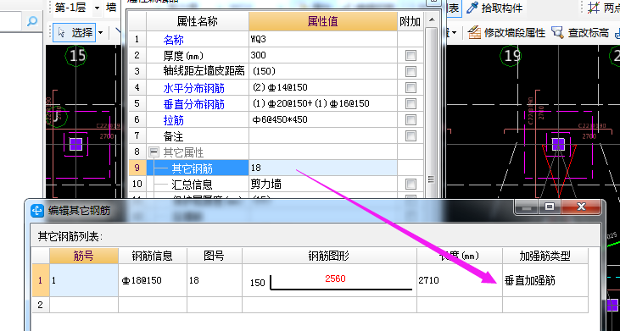The image size is (620, 331).
Task: Click the 加强筋类型 column header
Action: pyautogui.click(x=545, y=256)
